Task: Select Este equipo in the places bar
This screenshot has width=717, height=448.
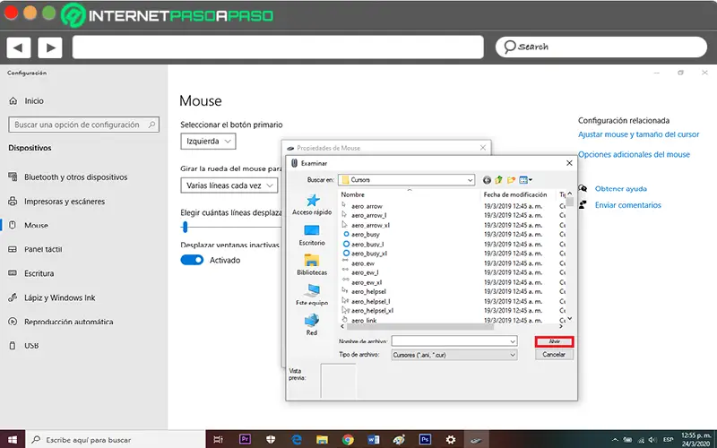Action: click(312, 295)
